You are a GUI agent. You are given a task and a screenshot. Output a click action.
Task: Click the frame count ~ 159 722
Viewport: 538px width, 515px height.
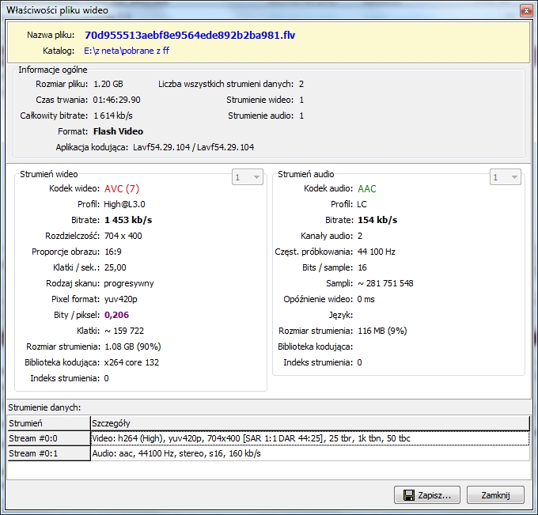(124, 331)
